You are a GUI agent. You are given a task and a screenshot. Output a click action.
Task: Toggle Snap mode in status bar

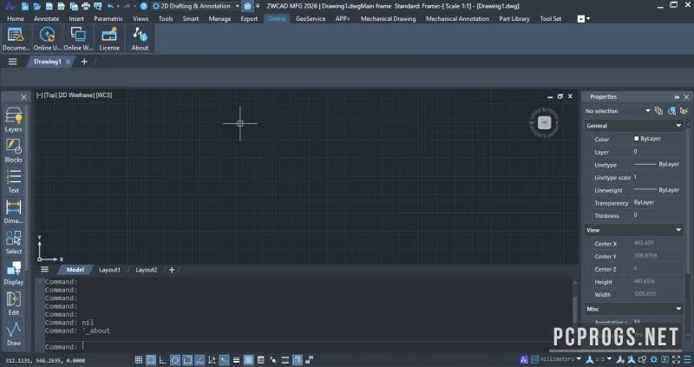(139, 360)
